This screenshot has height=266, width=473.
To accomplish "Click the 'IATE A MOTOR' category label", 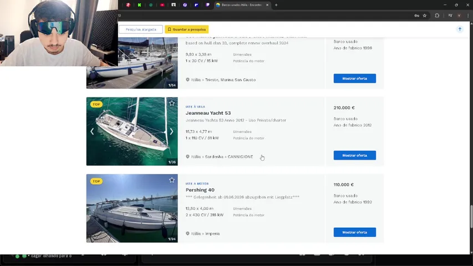I will pos(197,183).
